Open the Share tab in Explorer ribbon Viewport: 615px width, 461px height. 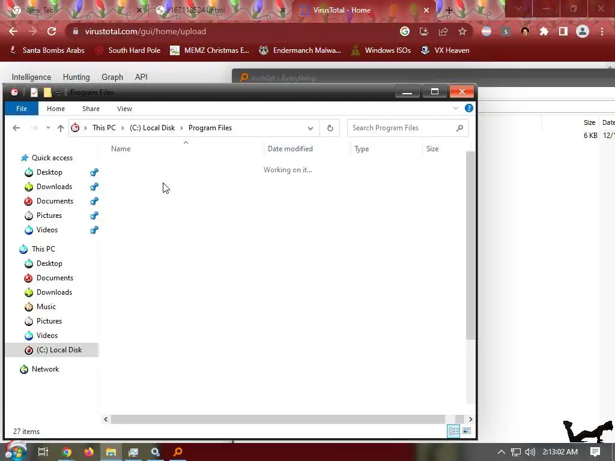pos(91,109)
